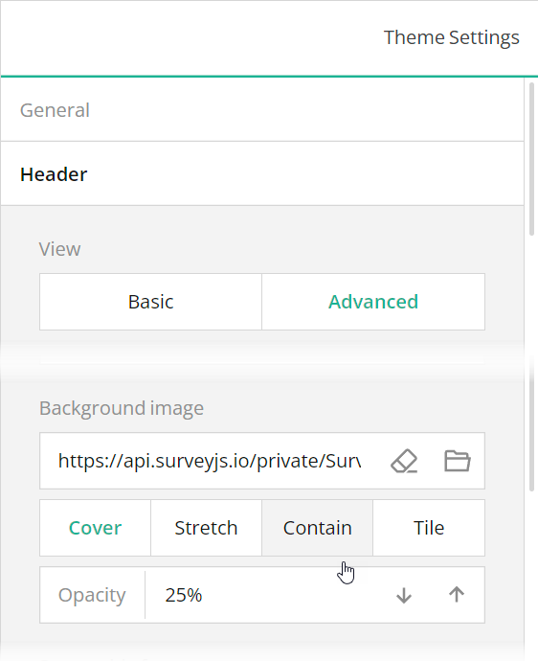Select the Advanced header view

tap(373, 302)
